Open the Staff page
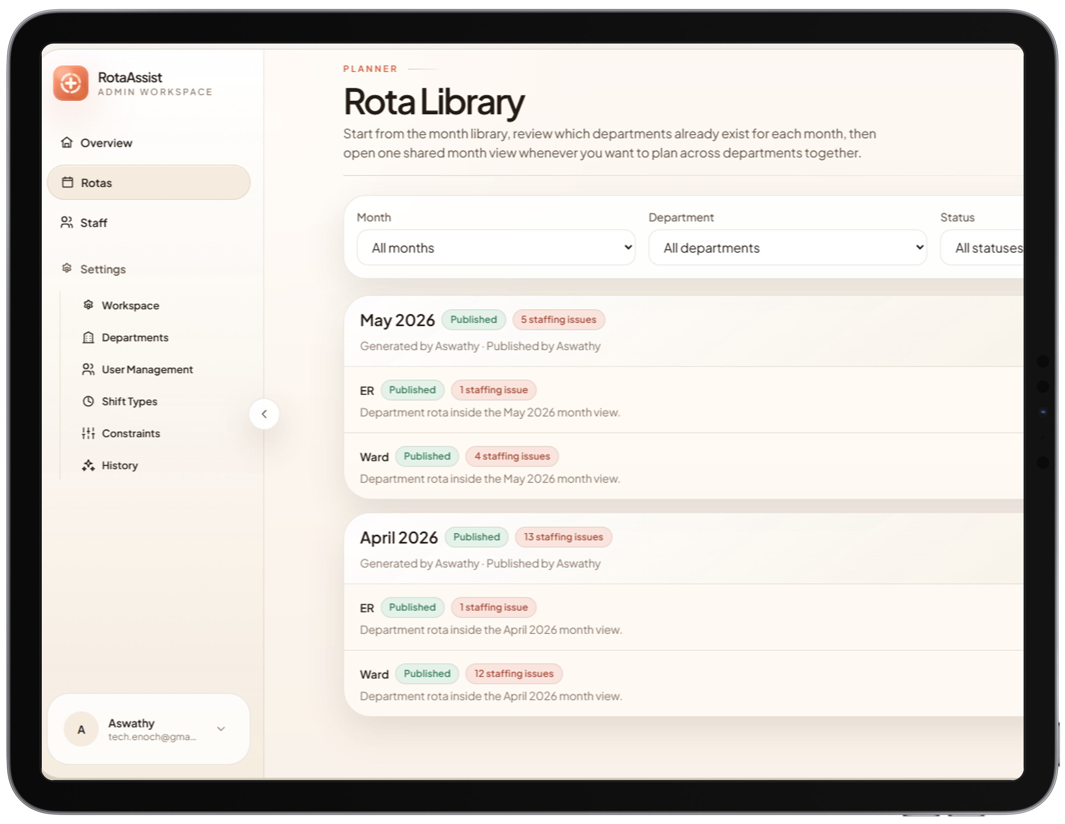This screenshot has height=824, width=1065. [x=148, y=222]
